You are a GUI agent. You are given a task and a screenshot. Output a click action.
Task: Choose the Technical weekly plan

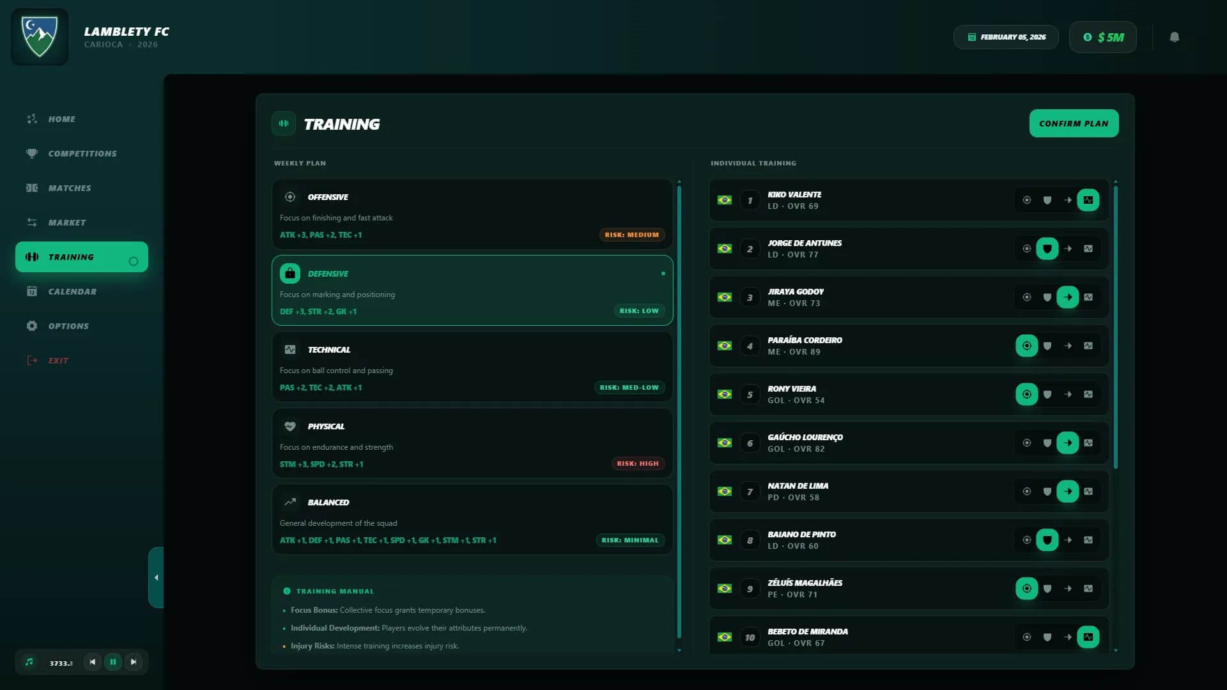click(472, 367)
